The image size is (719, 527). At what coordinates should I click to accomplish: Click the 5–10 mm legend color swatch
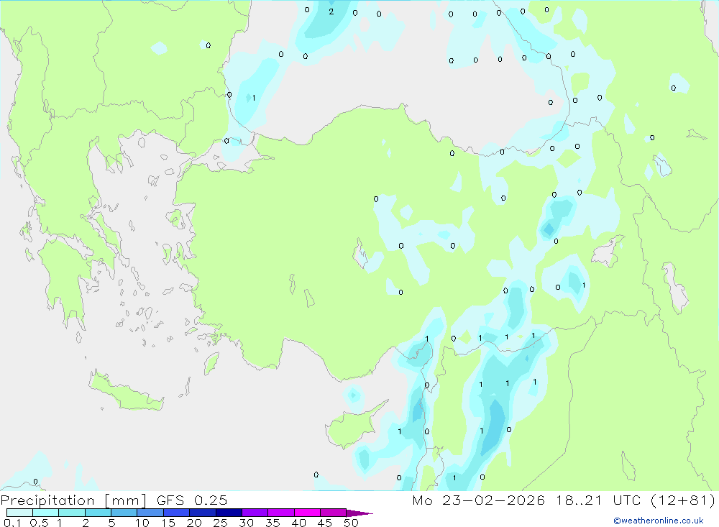click(x=124, y=513)
